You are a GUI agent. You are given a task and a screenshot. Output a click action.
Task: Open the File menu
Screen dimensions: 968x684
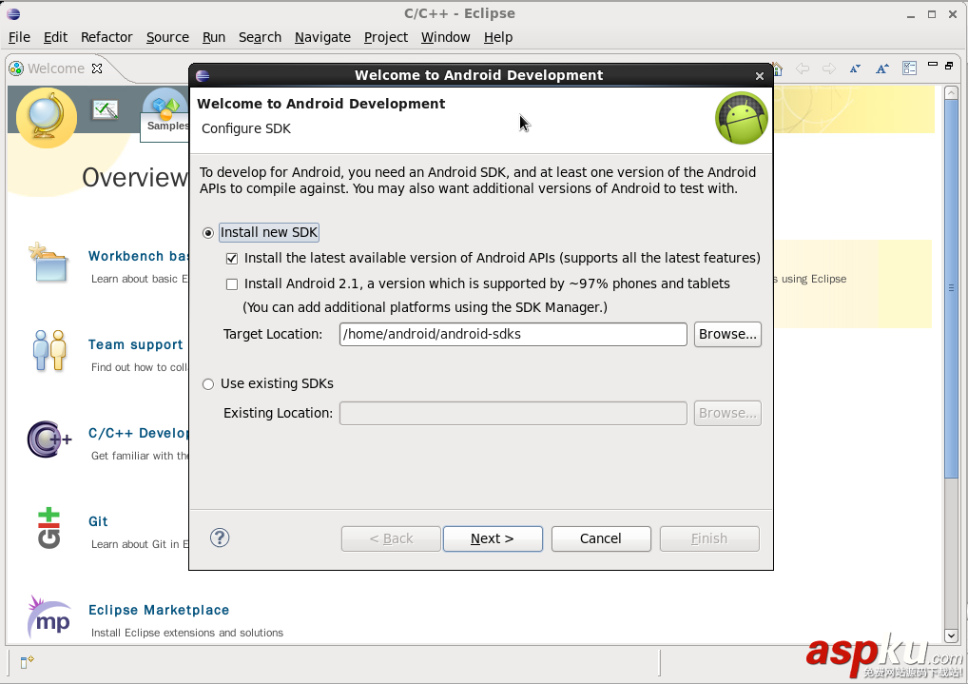click(19, 37)
